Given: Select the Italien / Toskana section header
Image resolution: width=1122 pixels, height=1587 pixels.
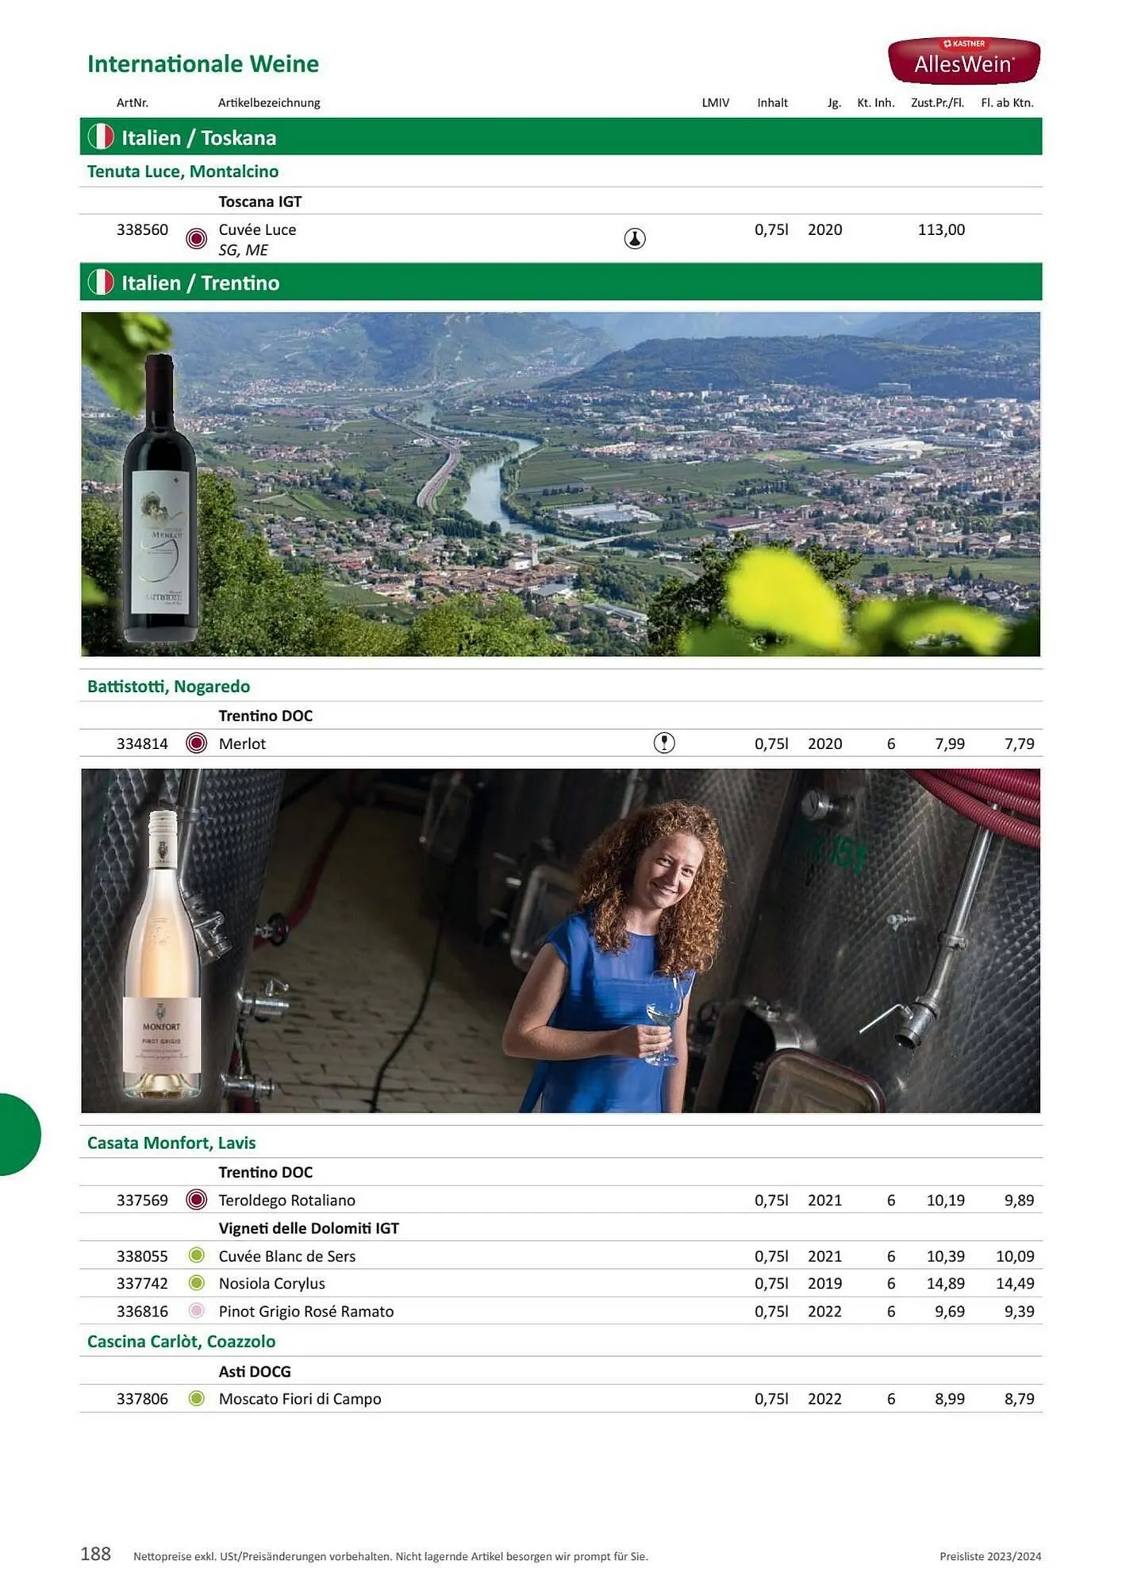Looking at the screenshot, I should pyautogui.click(x=560, y=136).
